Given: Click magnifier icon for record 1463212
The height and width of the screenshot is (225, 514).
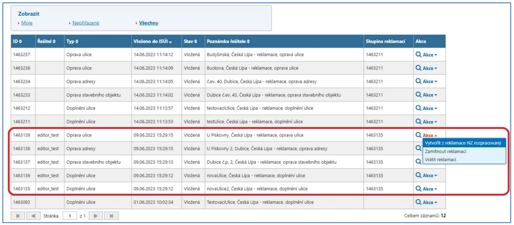Looking at the screenshot, I should (418, 109).
